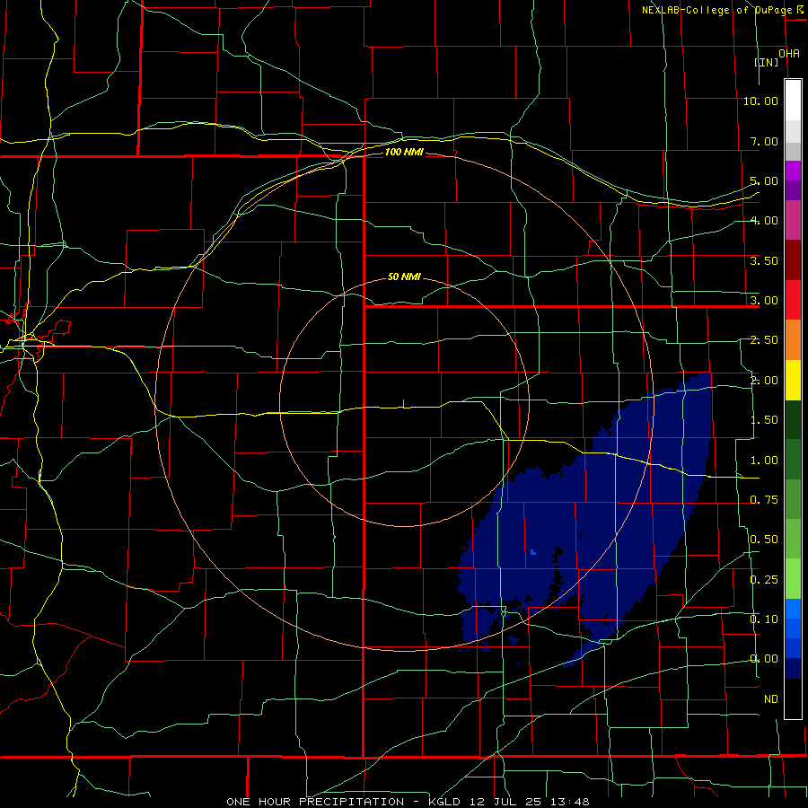Screen dimensions: 808x808
Task: Click the dark red legend swatch
Action: tap(793, 260)
